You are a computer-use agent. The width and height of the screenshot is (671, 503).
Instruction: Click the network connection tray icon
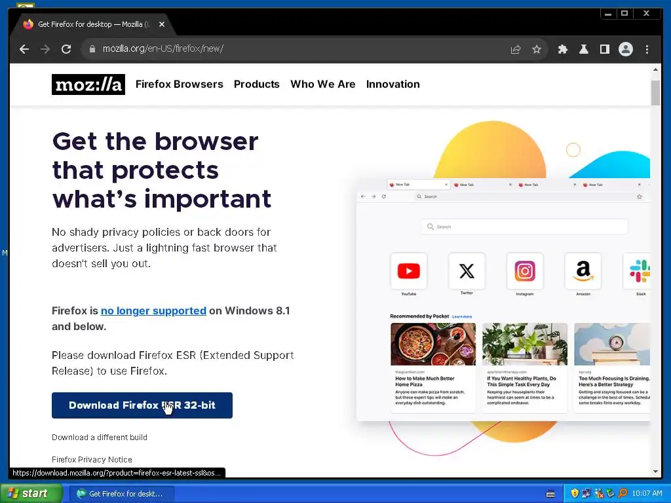coord(586,493)
